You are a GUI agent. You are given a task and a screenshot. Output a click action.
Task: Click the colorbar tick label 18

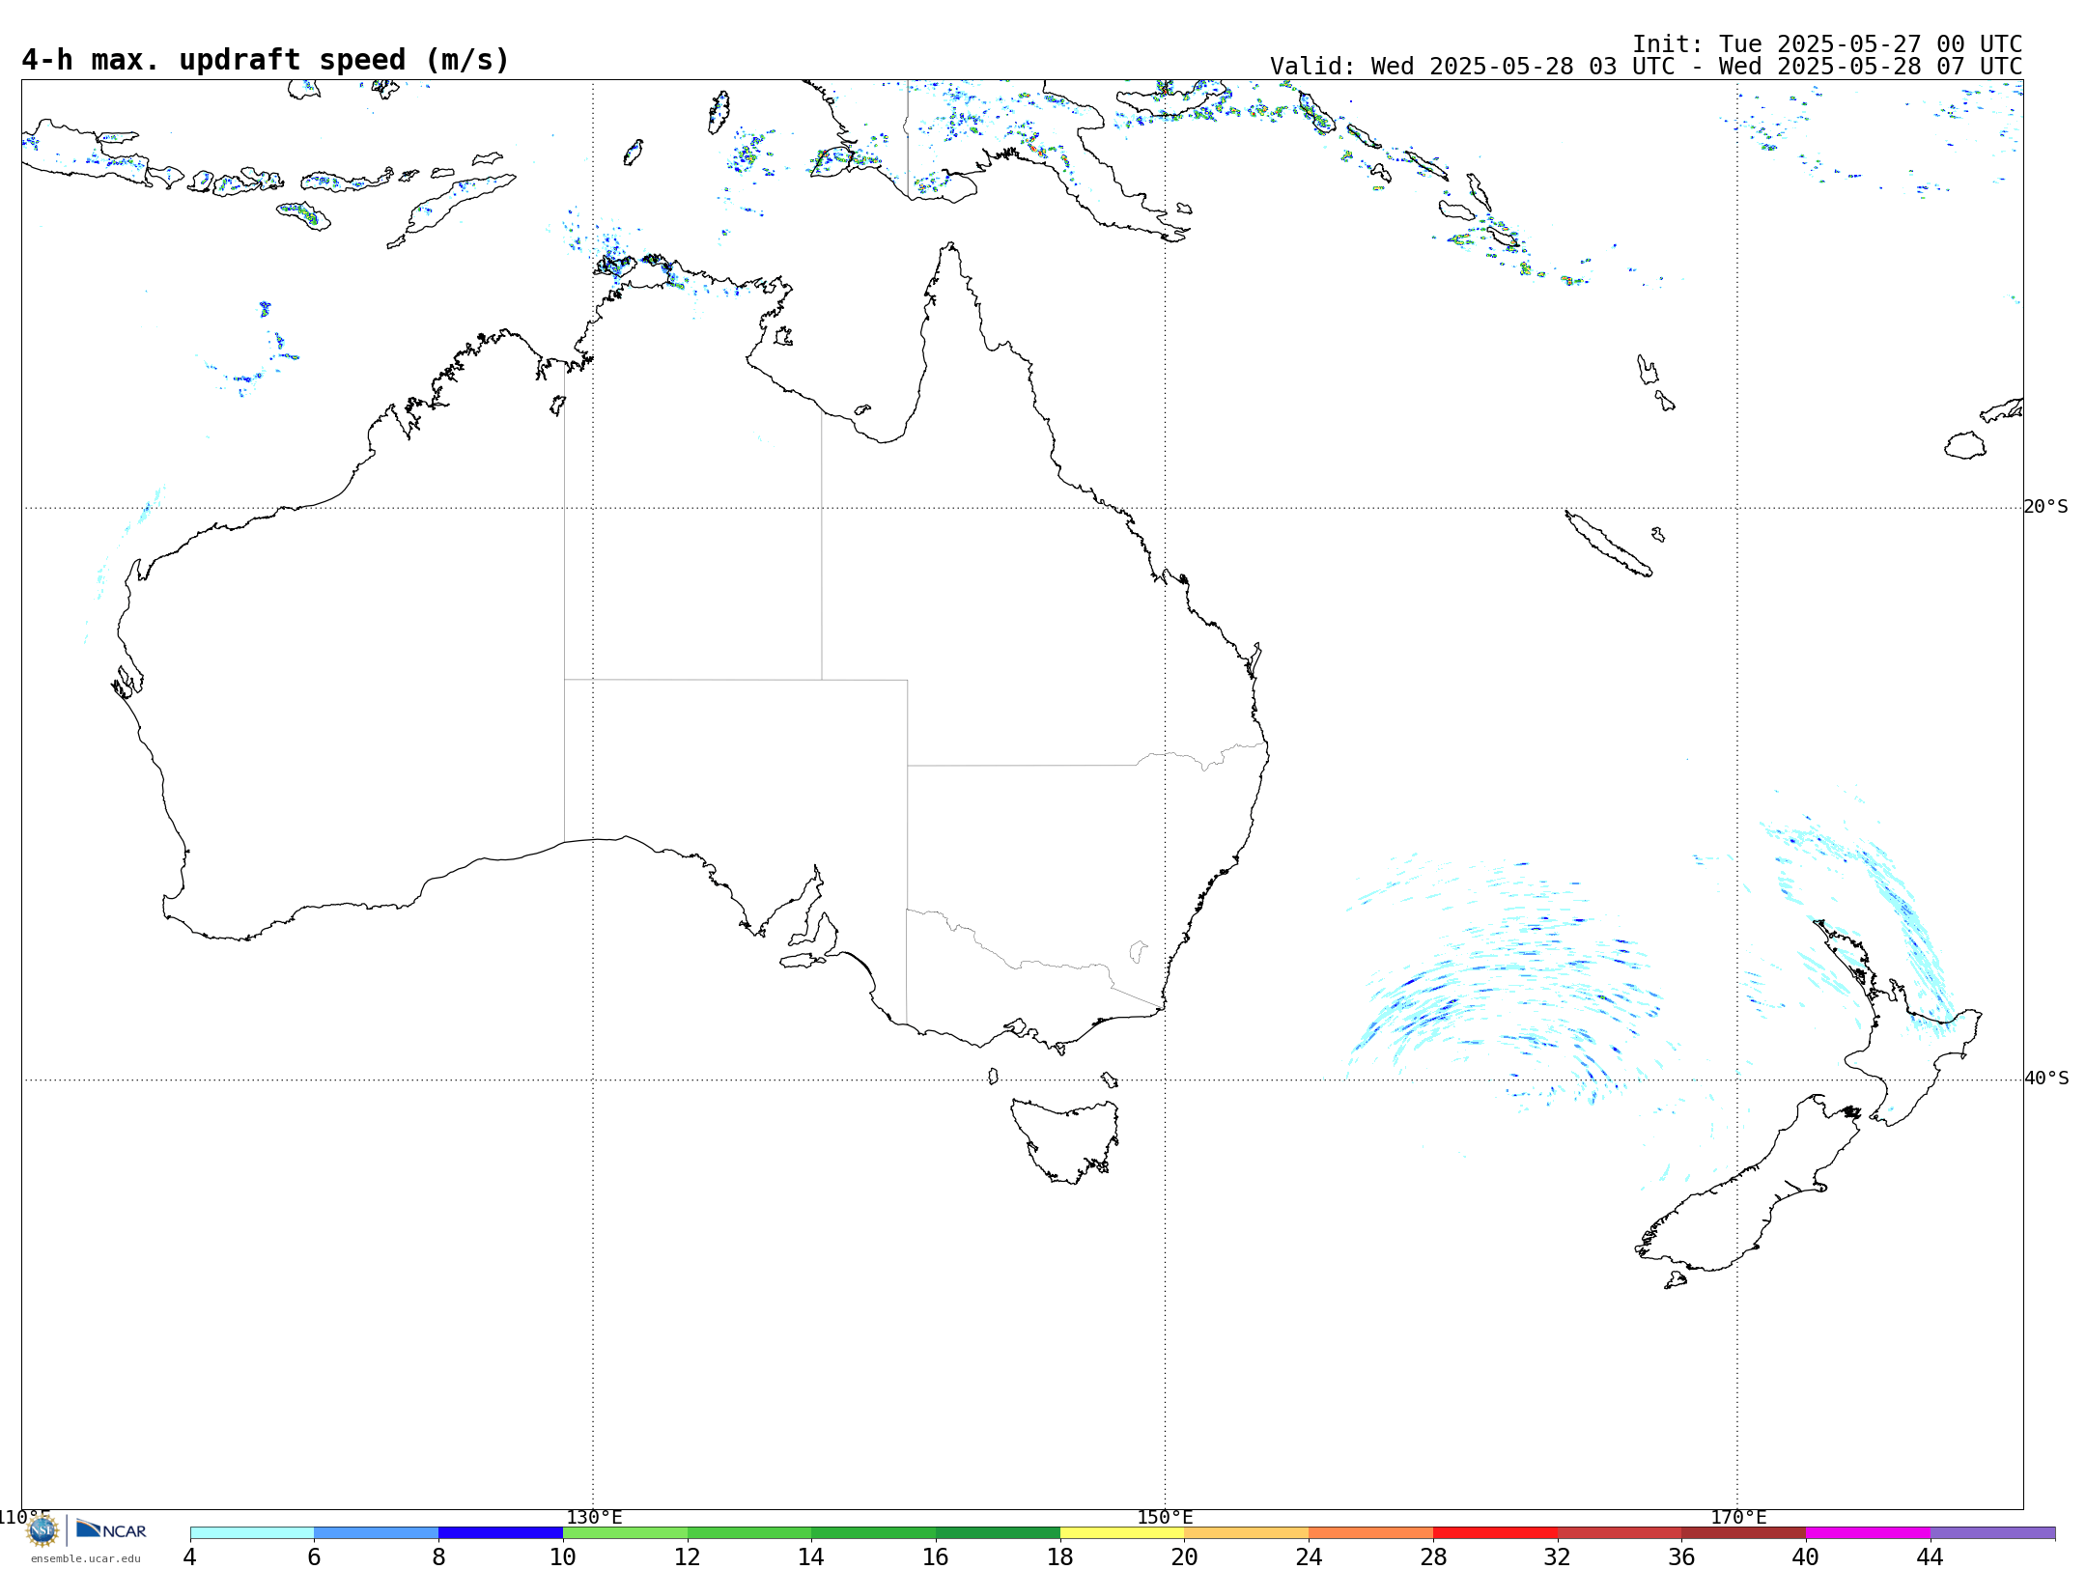coord(1060,1557)
